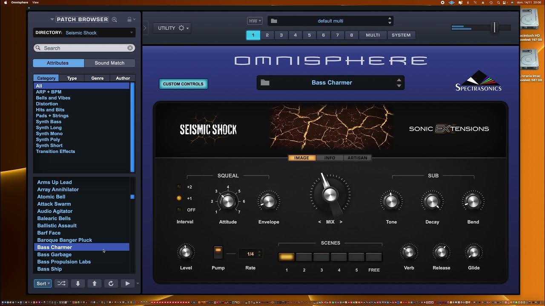This screenshot has height=306, width=545.
Task: Click the default multi stepper arrows
Action: pyautogui.click(x=390, y=21)
